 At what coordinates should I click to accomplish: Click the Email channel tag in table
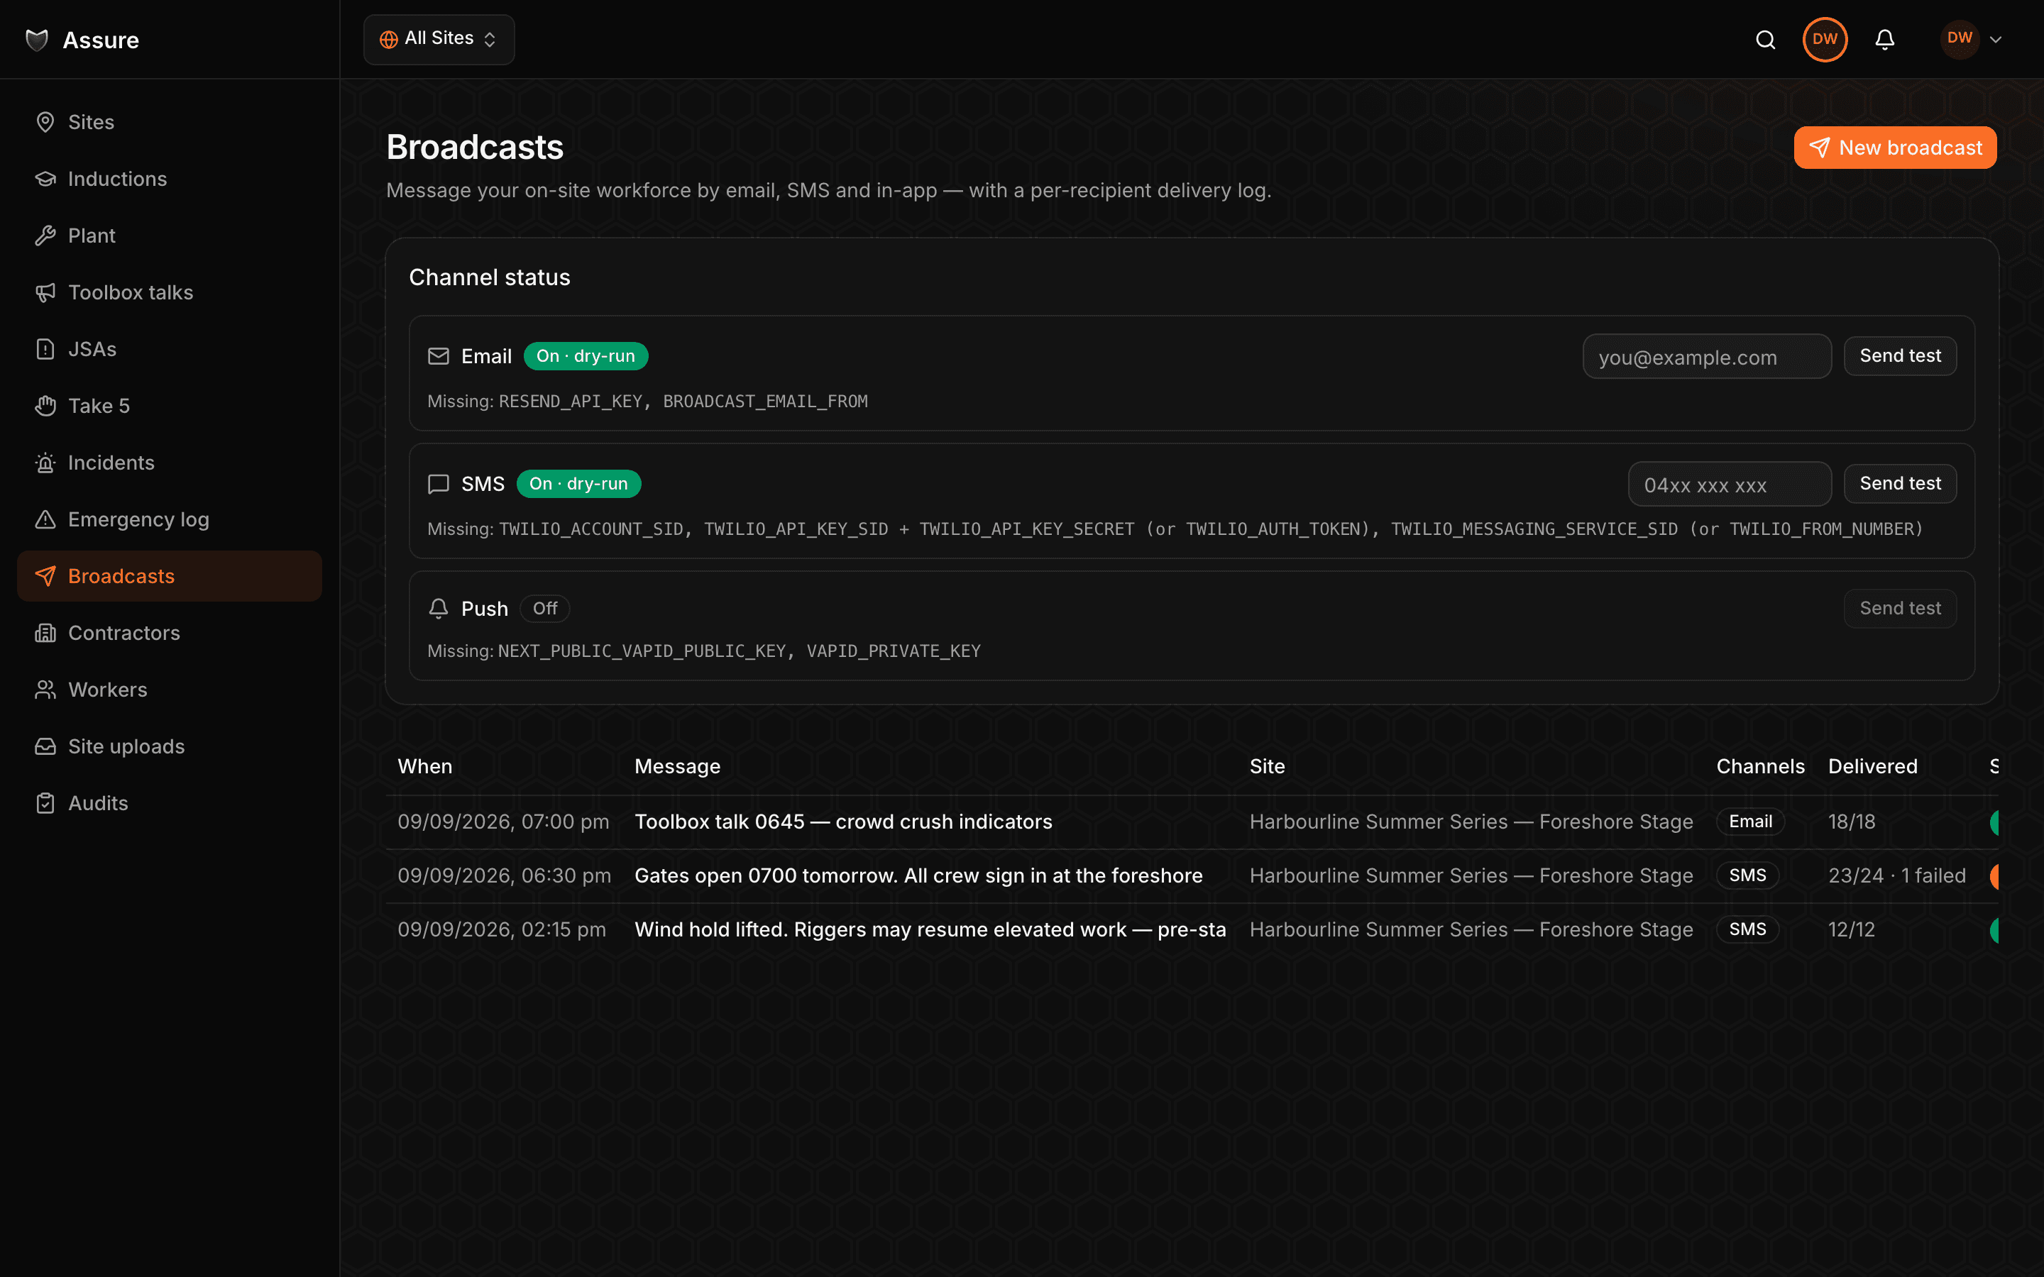[1750, 822]
